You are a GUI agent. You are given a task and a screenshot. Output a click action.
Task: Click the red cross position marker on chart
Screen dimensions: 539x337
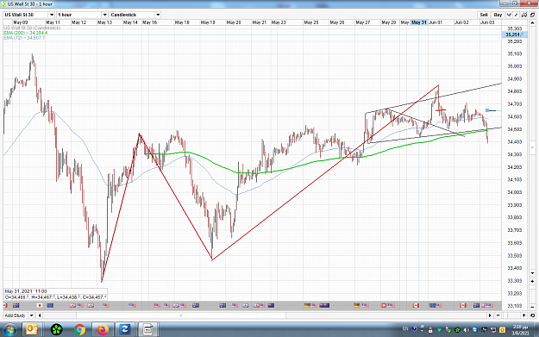(441, 110)
